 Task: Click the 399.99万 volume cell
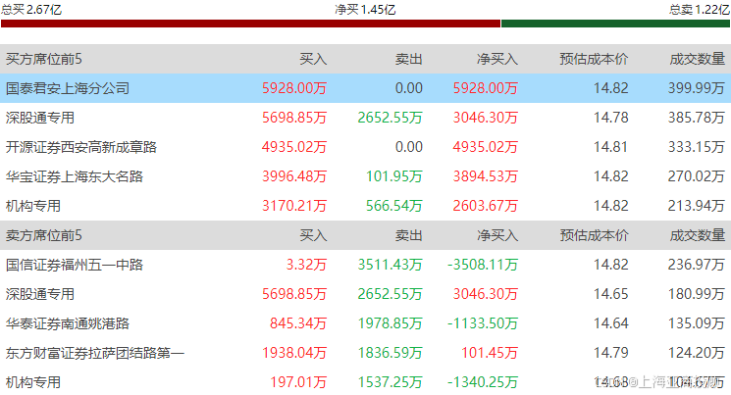tap(697, 88)
